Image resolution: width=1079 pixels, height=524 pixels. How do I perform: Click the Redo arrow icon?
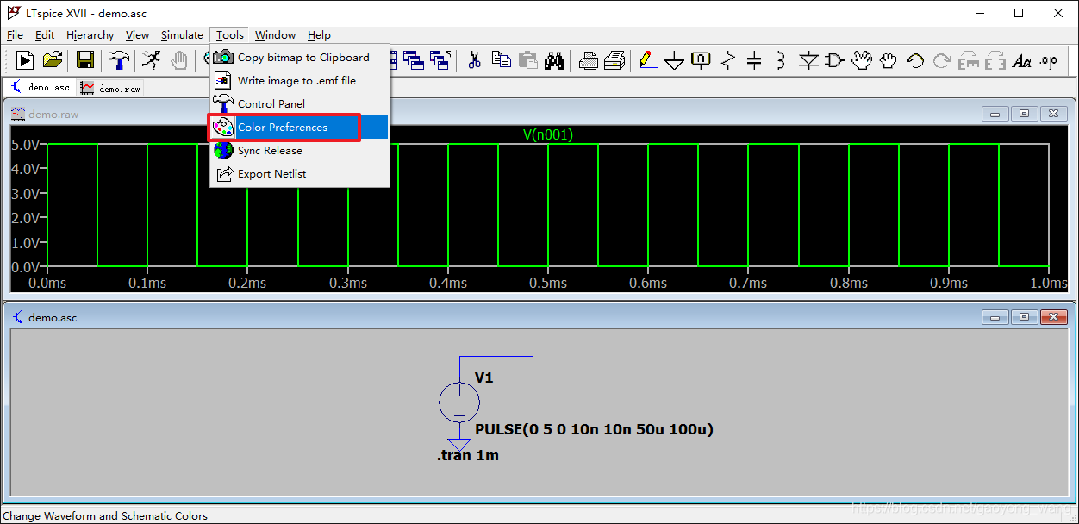[x=942, y=60]
